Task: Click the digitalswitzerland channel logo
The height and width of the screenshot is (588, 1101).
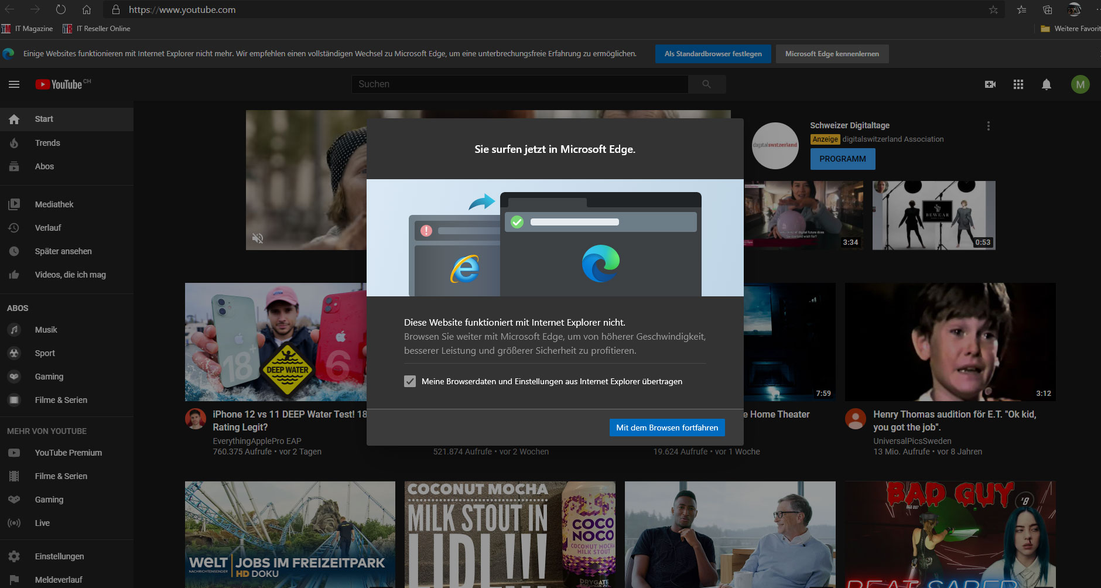Action: coord(775,145)
